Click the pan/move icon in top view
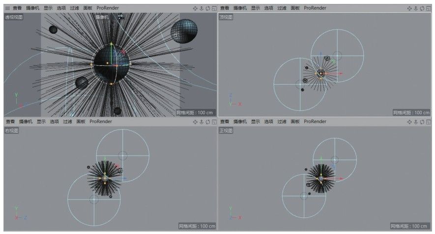 click(409, 8)
